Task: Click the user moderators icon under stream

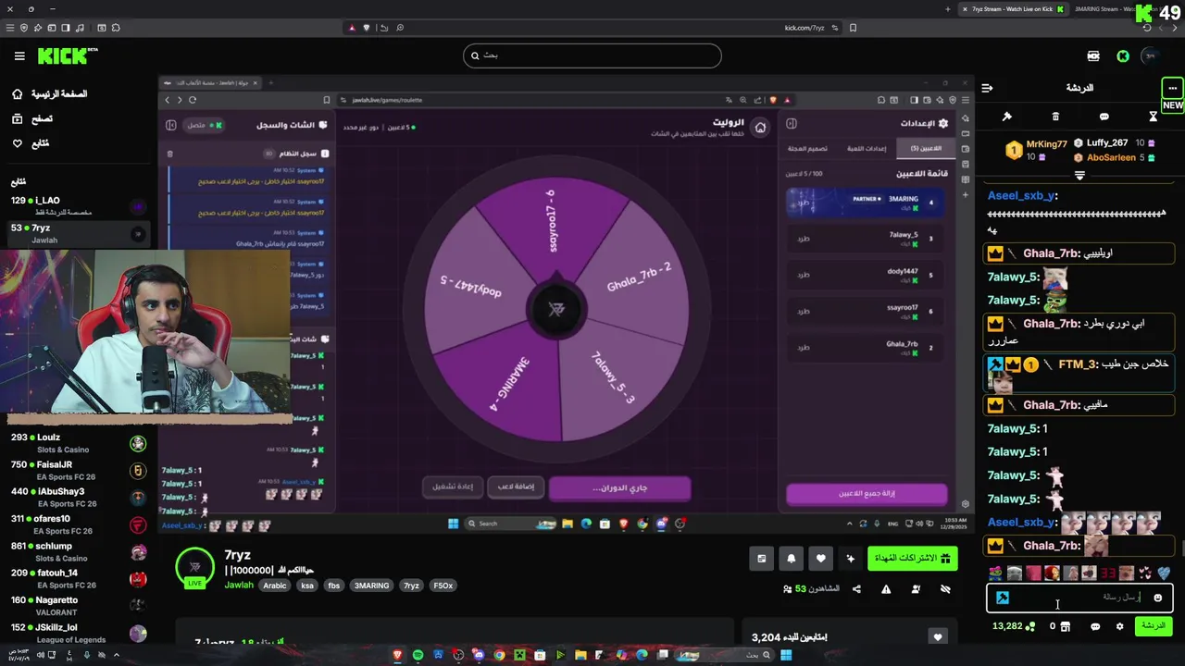Action: [916, 589]
